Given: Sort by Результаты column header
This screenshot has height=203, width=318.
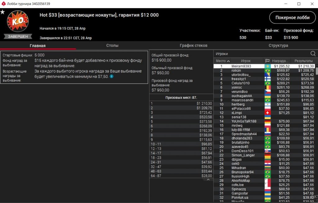Looking at the screenshot, I should pos(303,61).
